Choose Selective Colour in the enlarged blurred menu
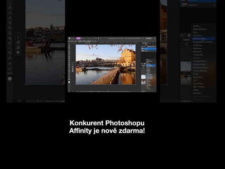Viewport: 225px width, 169px height. click(x=201, y=68)
